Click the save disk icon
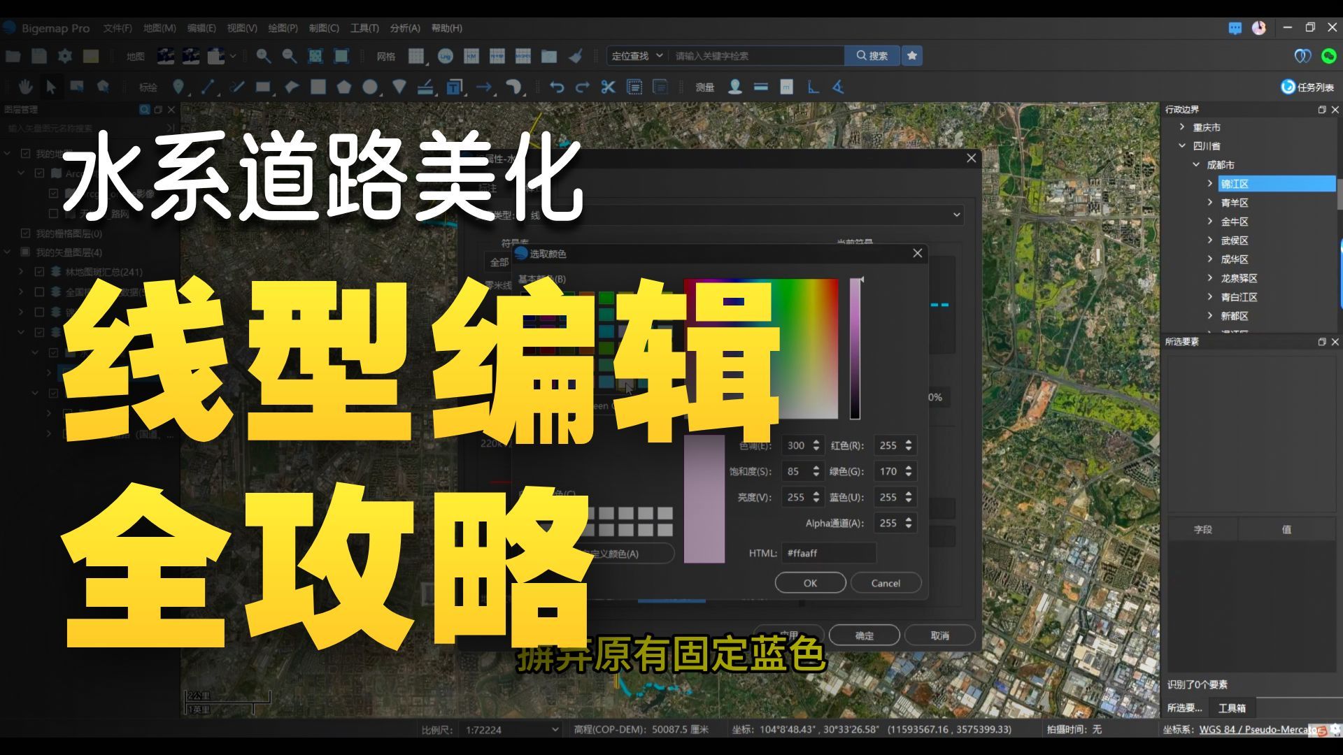The image size is (1343, 755). (39, 56)
